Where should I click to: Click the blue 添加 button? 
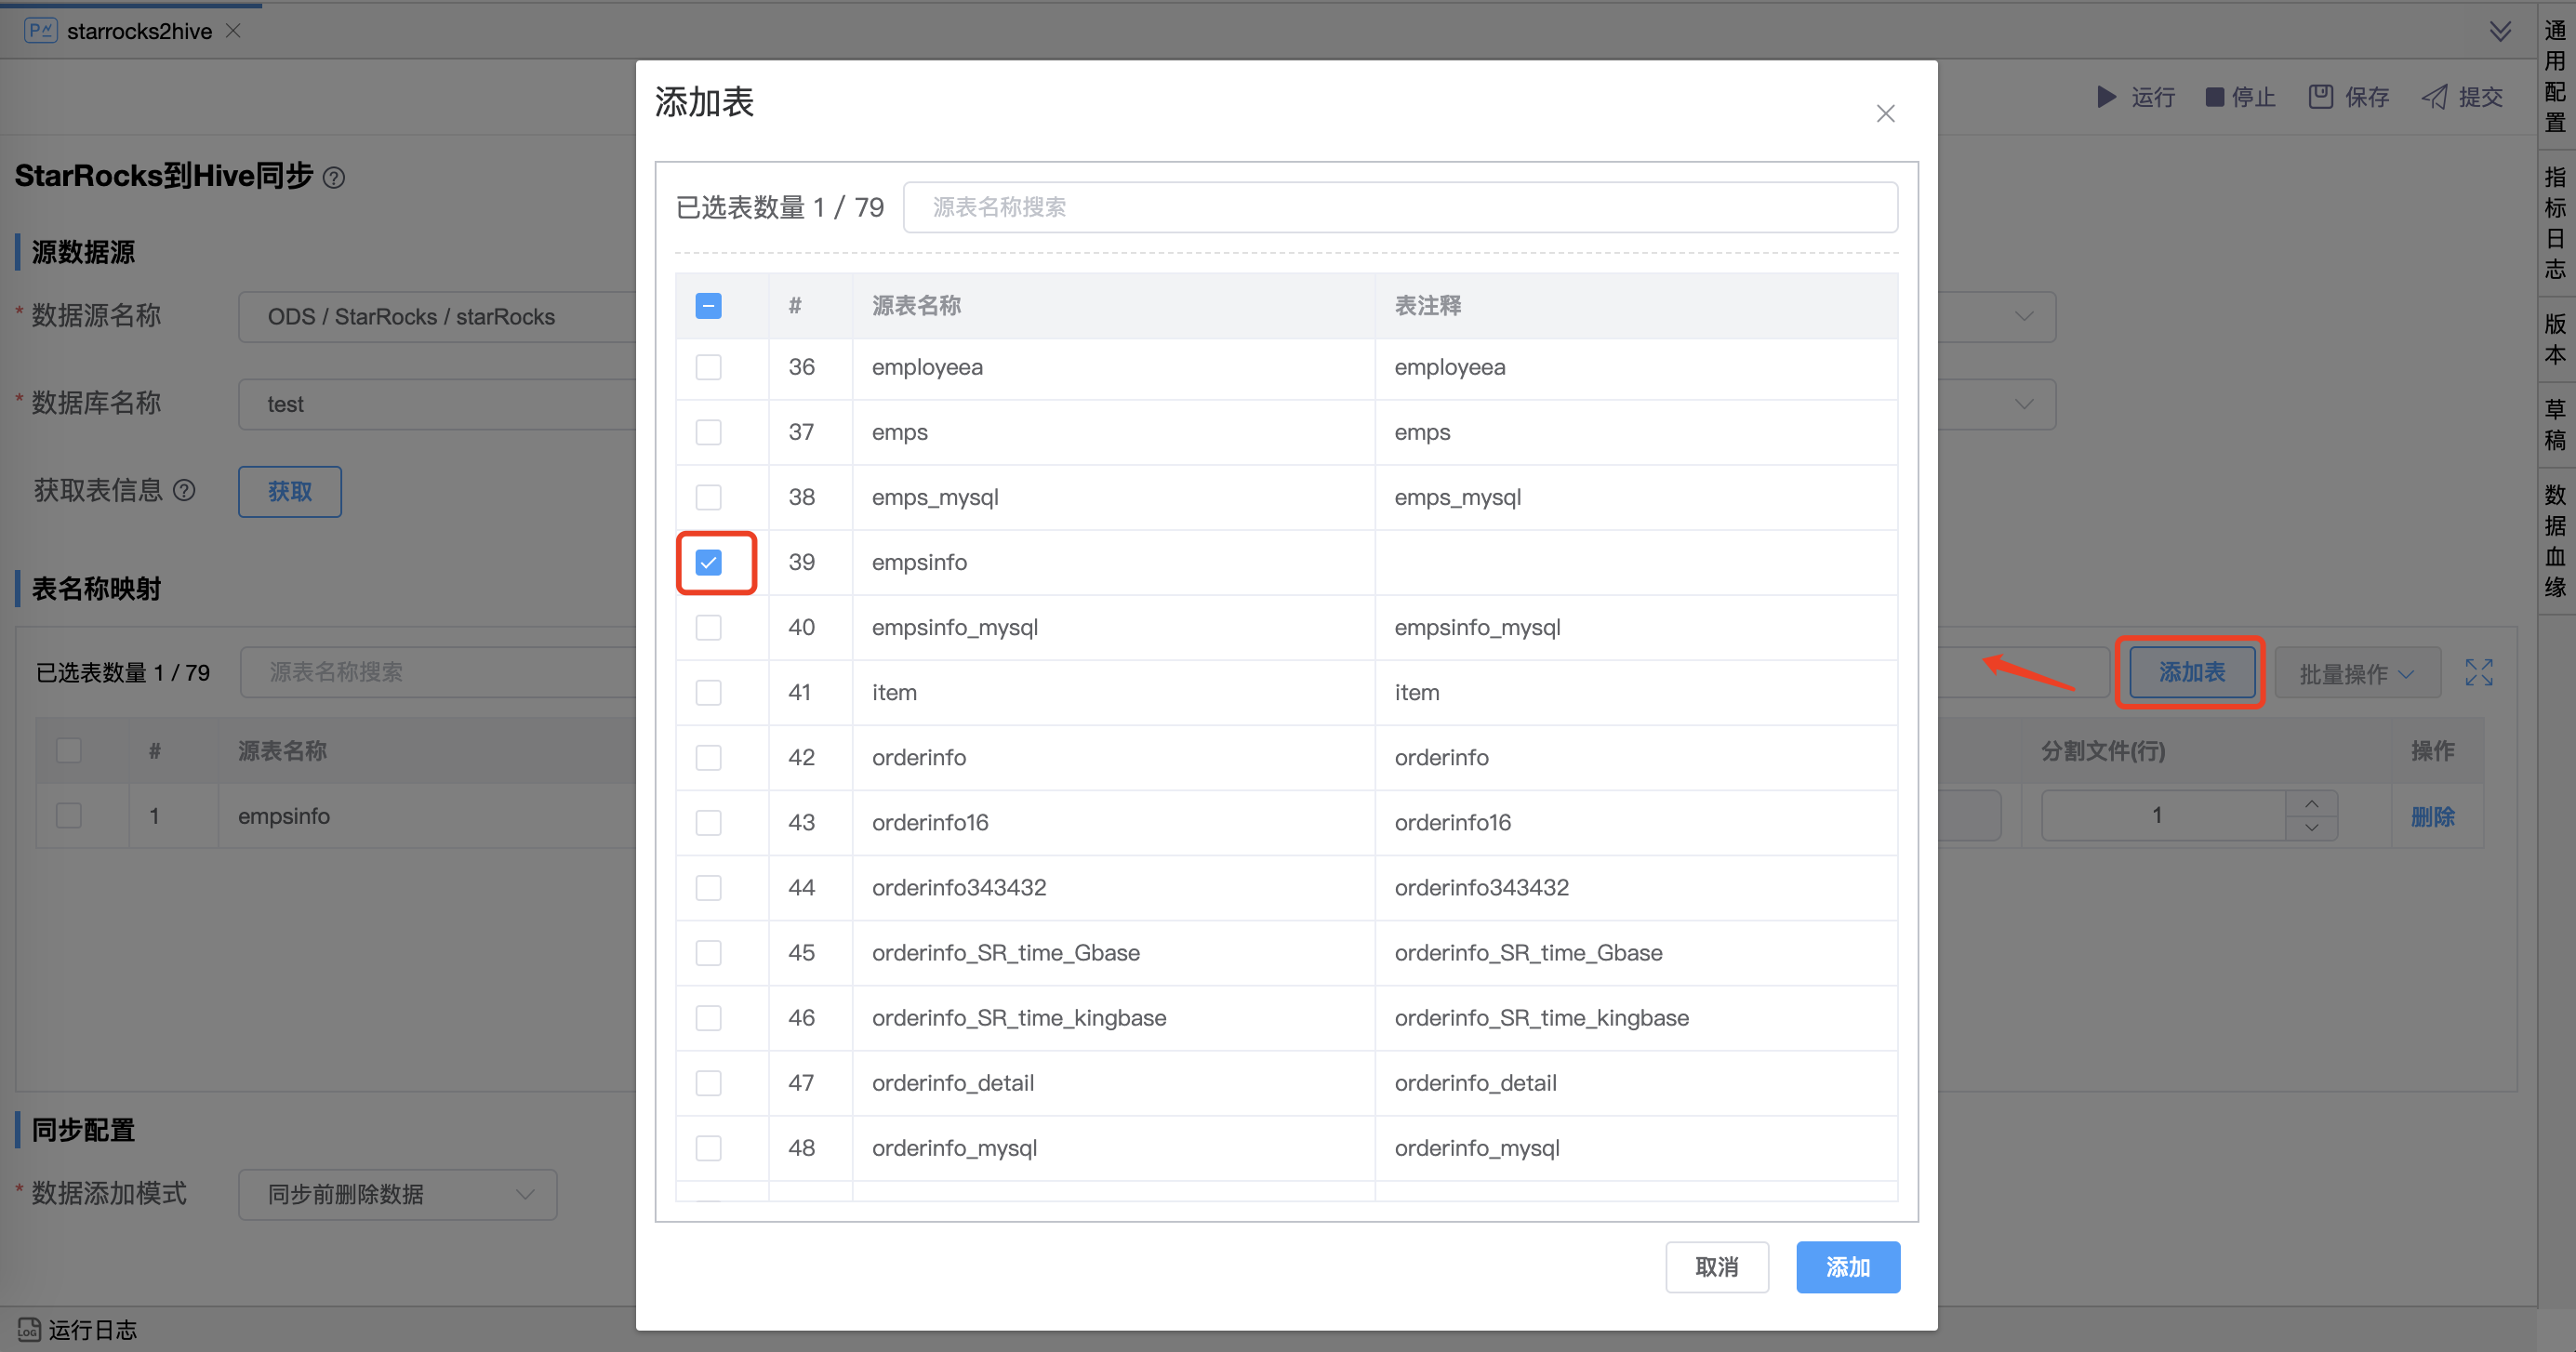[x=1847, y=1267]
